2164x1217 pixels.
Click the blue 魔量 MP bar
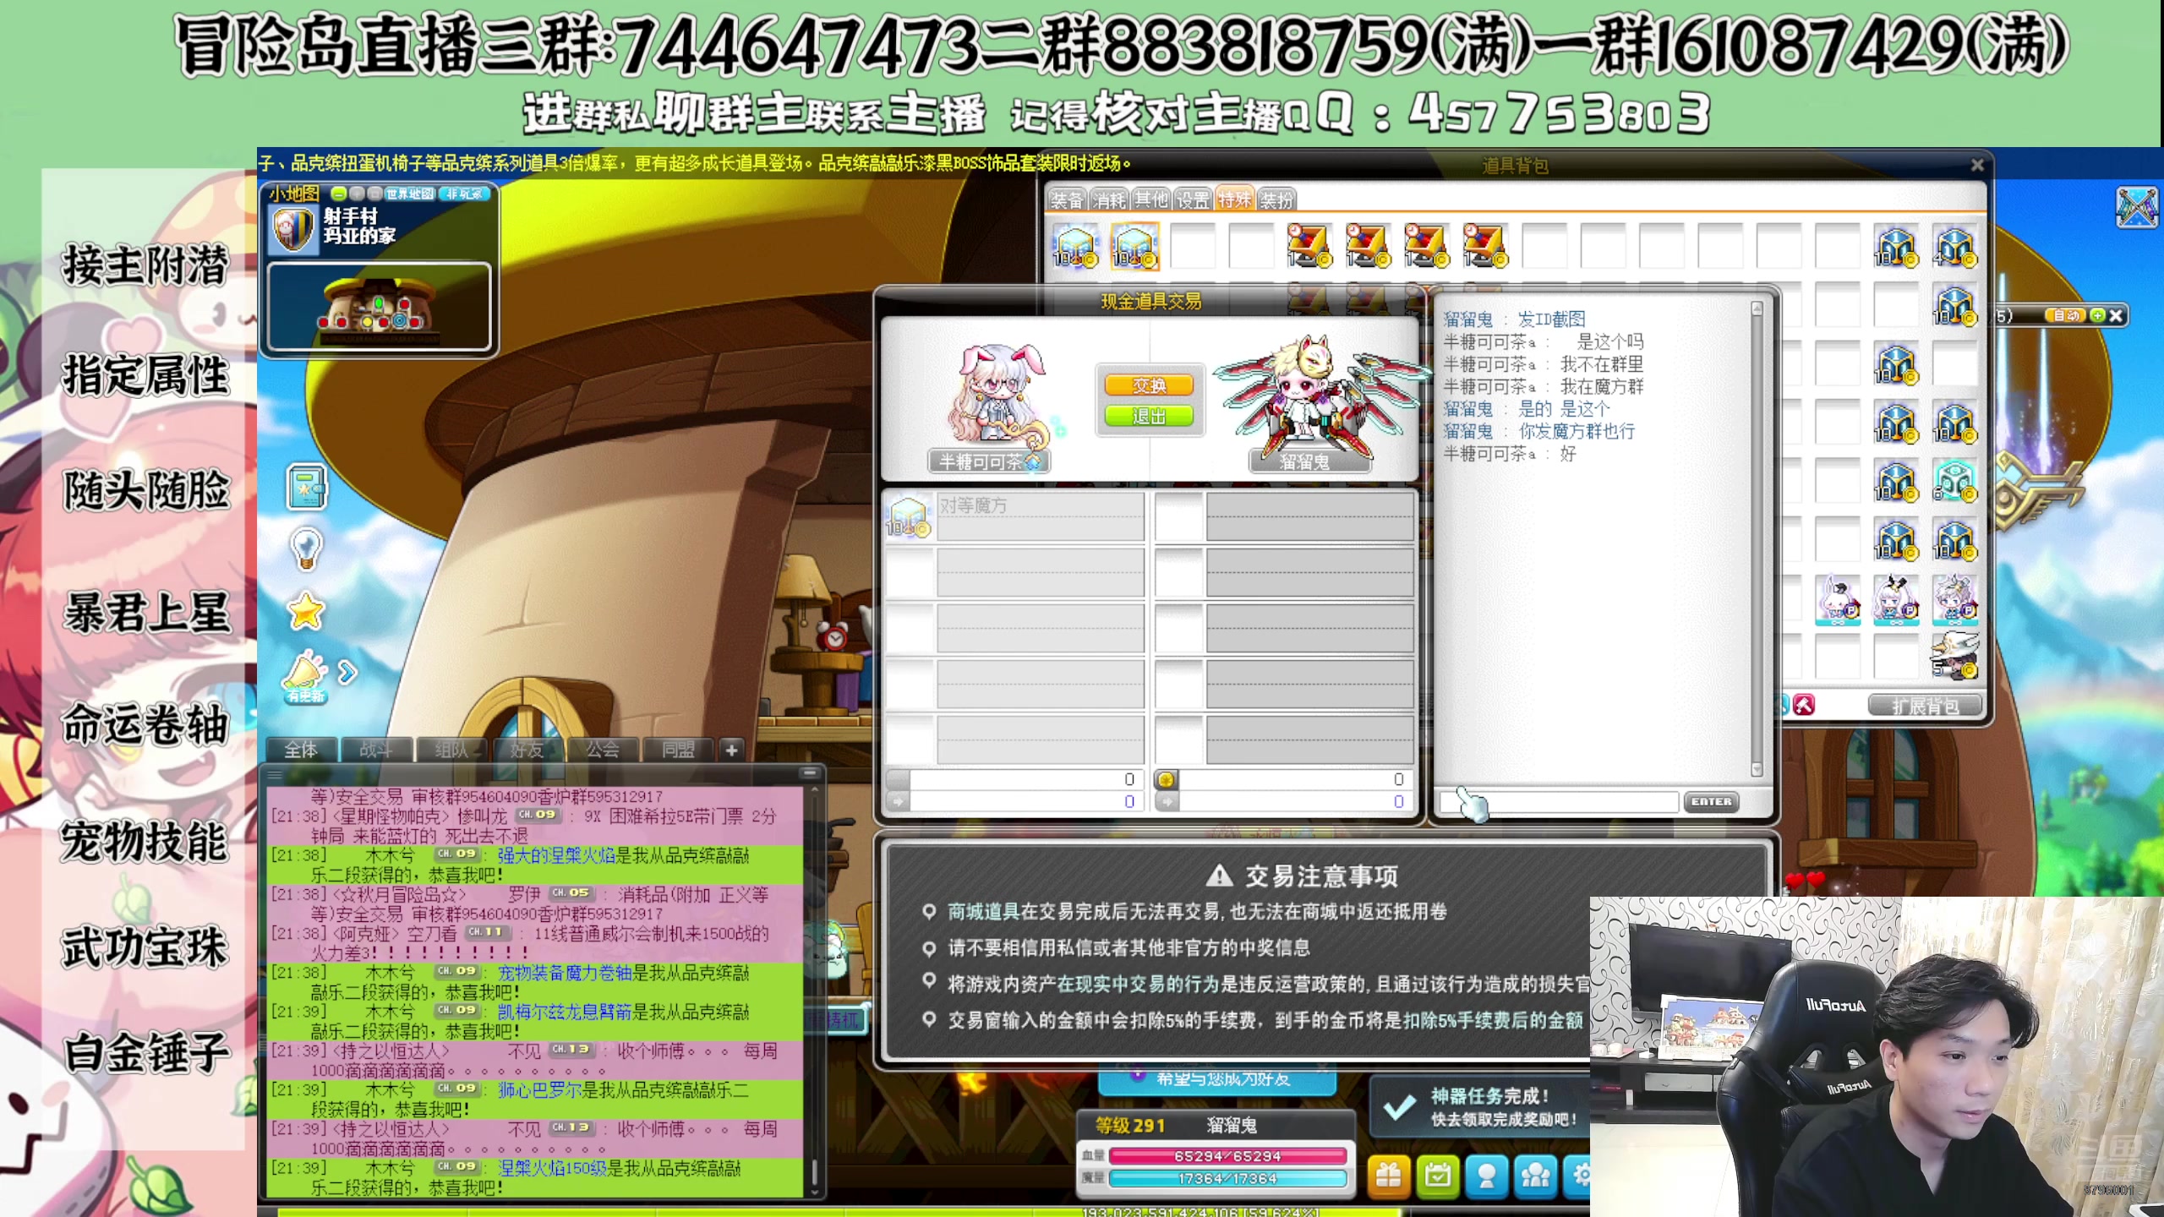1227,1178
